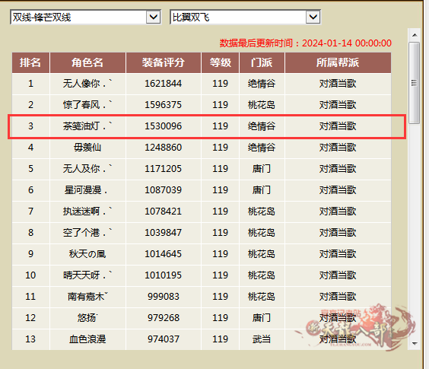The height and width of the screenshot is (369, 429).
Task: Select character name 南有嘉木
Action: [87, 297]
